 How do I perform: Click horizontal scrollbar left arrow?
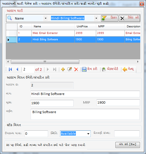tap(8, 62)
